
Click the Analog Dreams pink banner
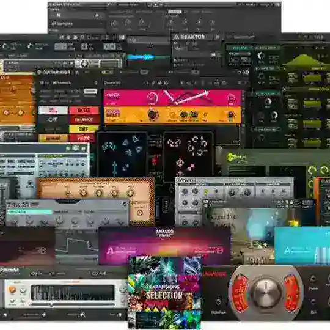pos(164,246)
